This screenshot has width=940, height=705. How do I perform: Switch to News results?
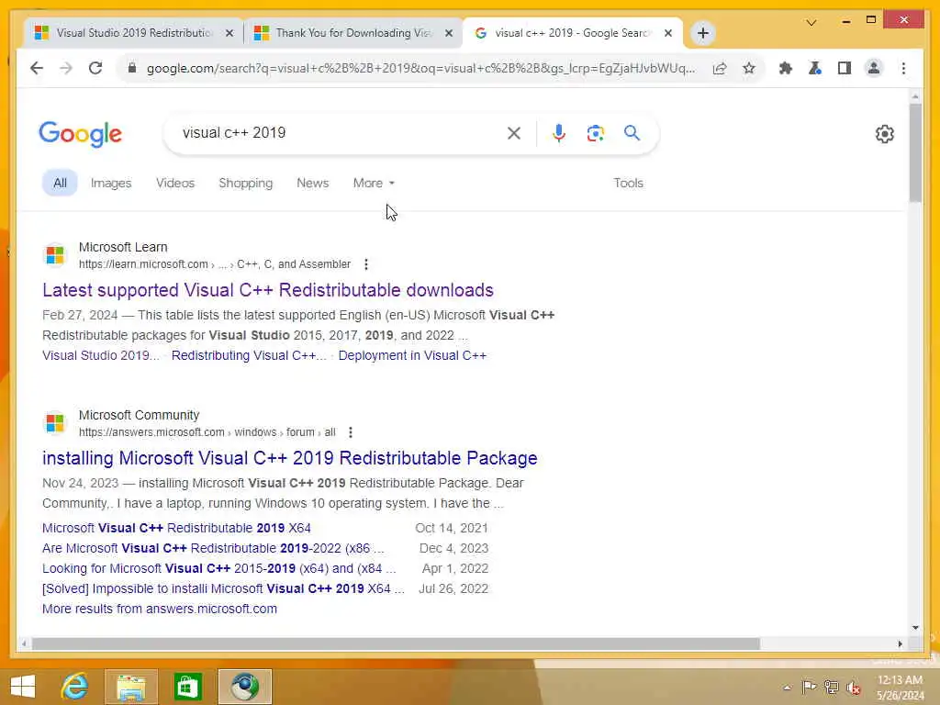pyautogui.click(x=312, y=183)
